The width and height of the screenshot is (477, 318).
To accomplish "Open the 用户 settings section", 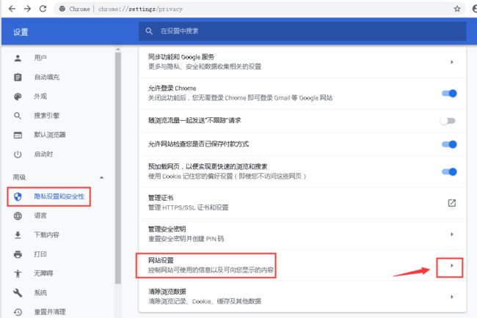I will (40, 58).
